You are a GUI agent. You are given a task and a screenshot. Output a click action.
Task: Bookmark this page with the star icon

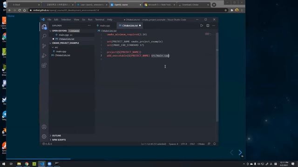click(x=225, y=10)
